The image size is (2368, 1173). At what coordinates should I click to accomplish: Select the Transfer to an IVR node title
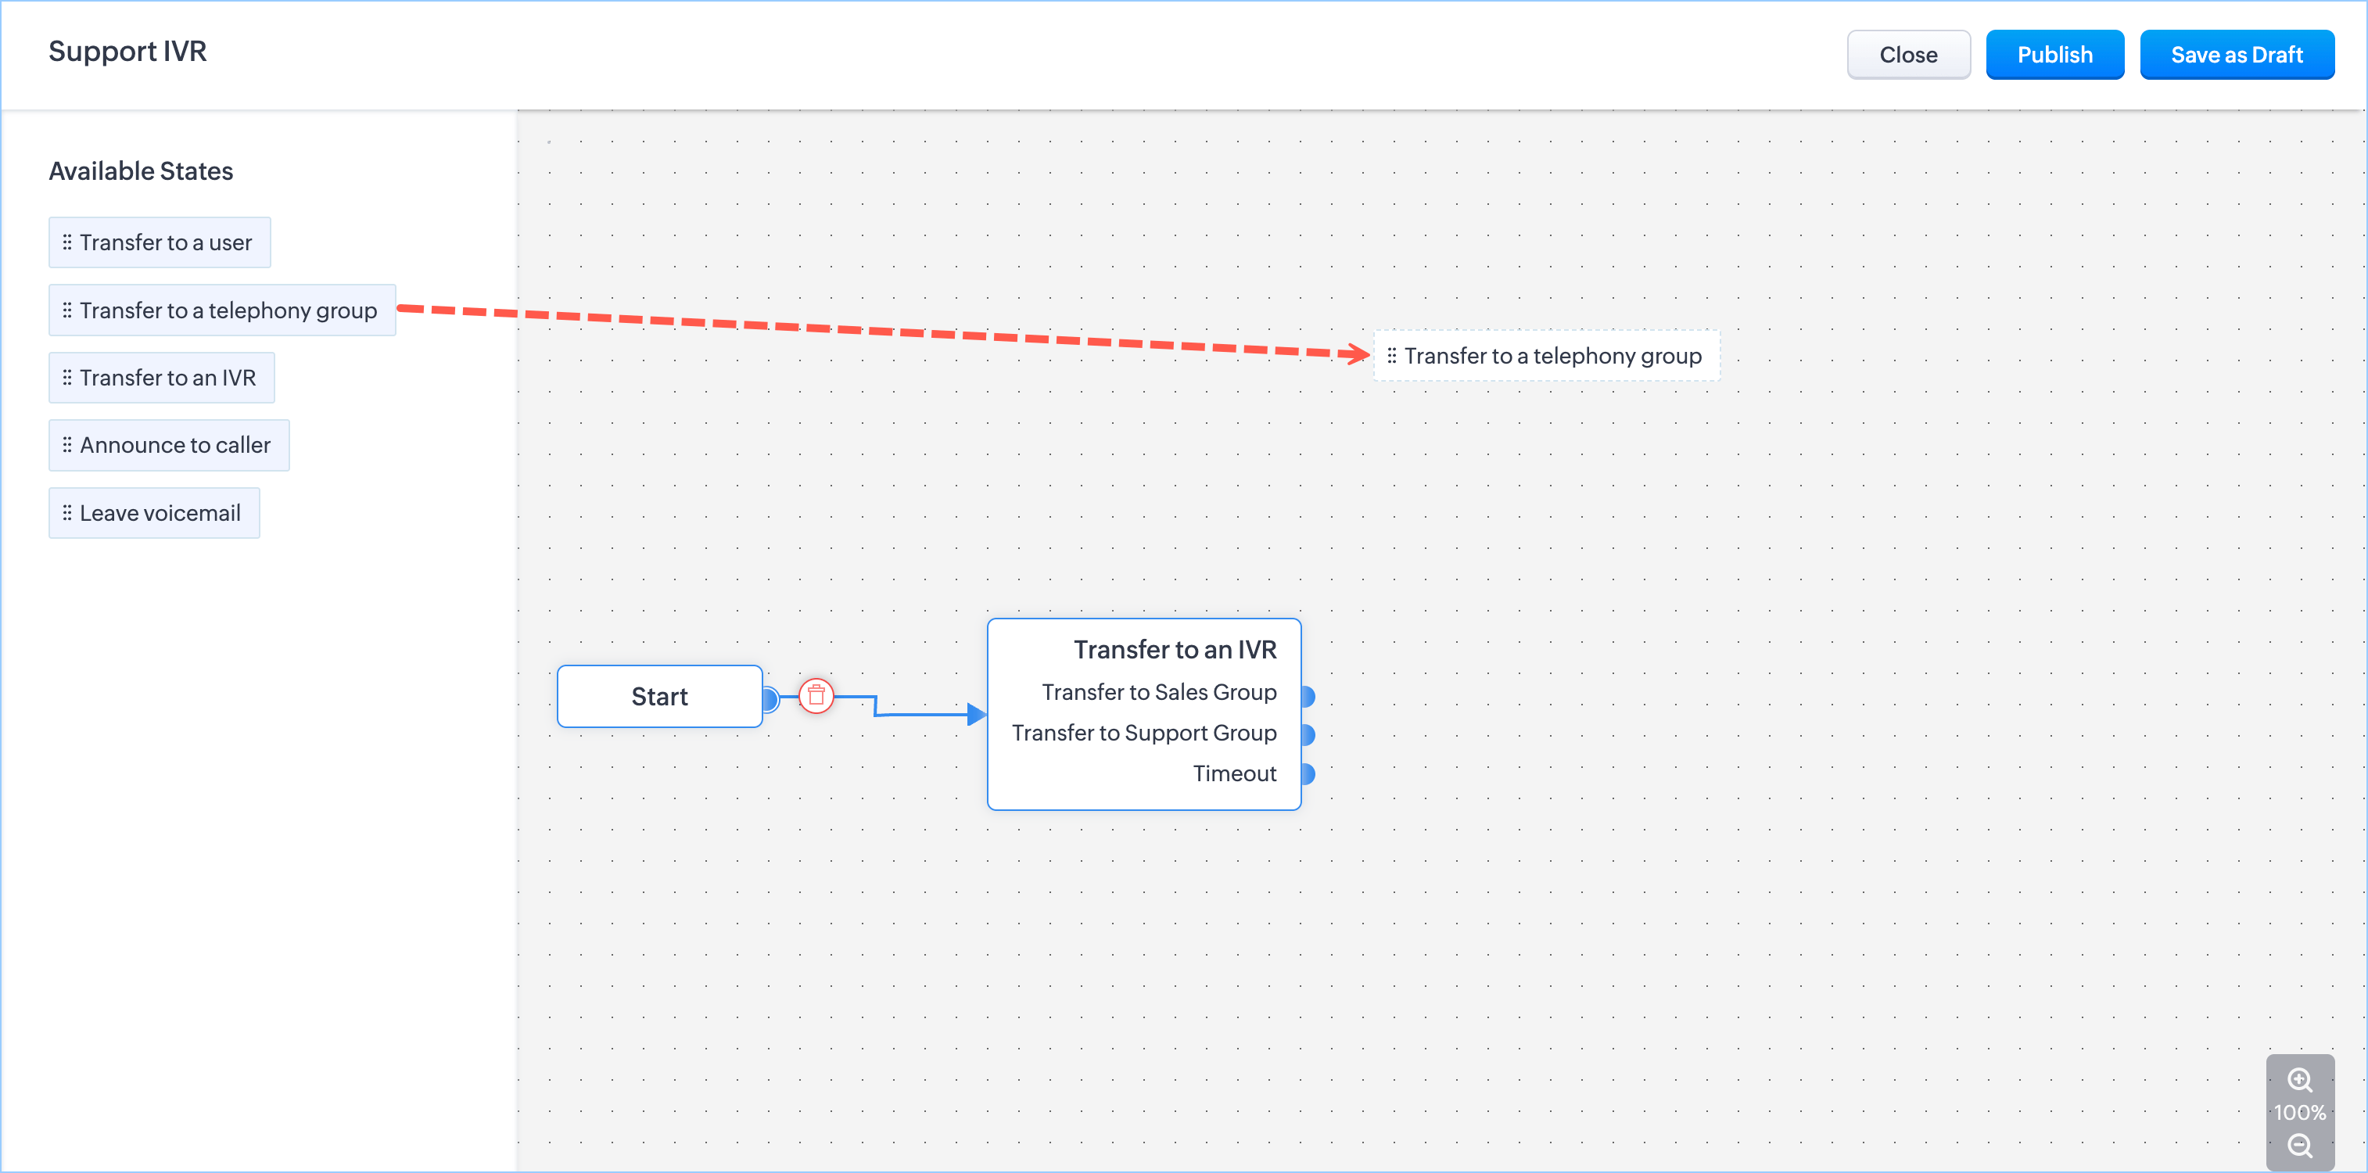click(1174, 650)
